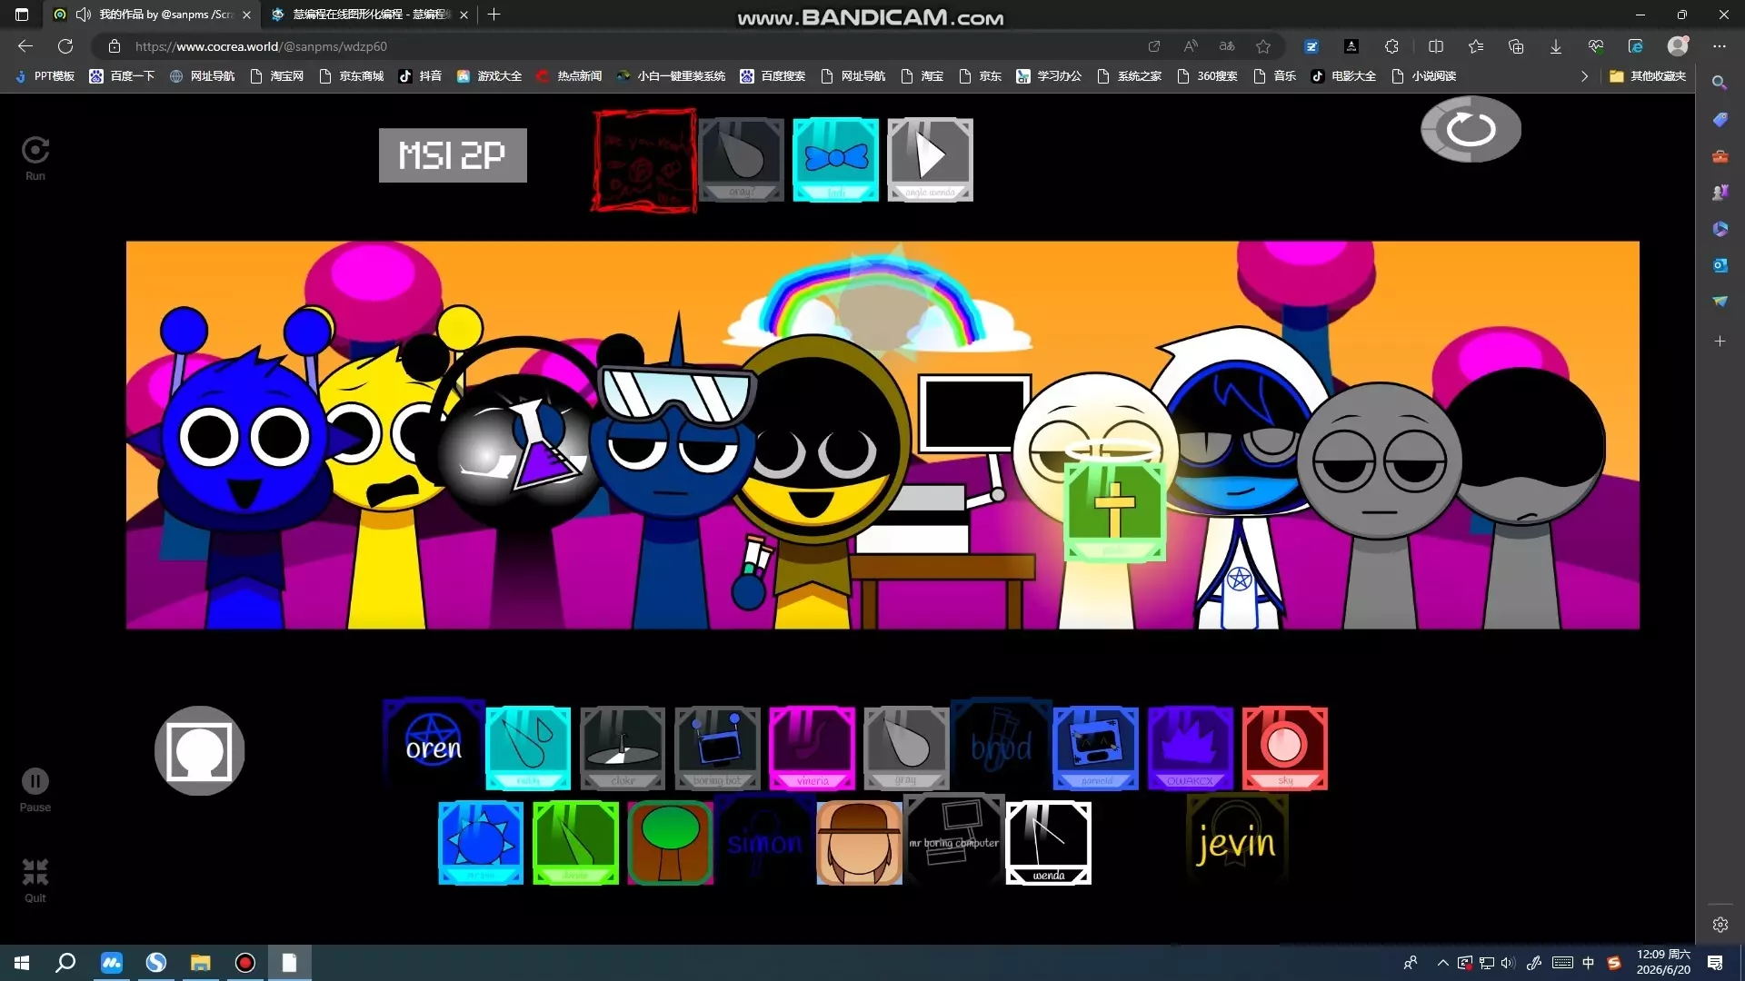Open the 学习办公 bookmark
The width and height of the screenshot is (1745, 981).
pos(1049,76)
